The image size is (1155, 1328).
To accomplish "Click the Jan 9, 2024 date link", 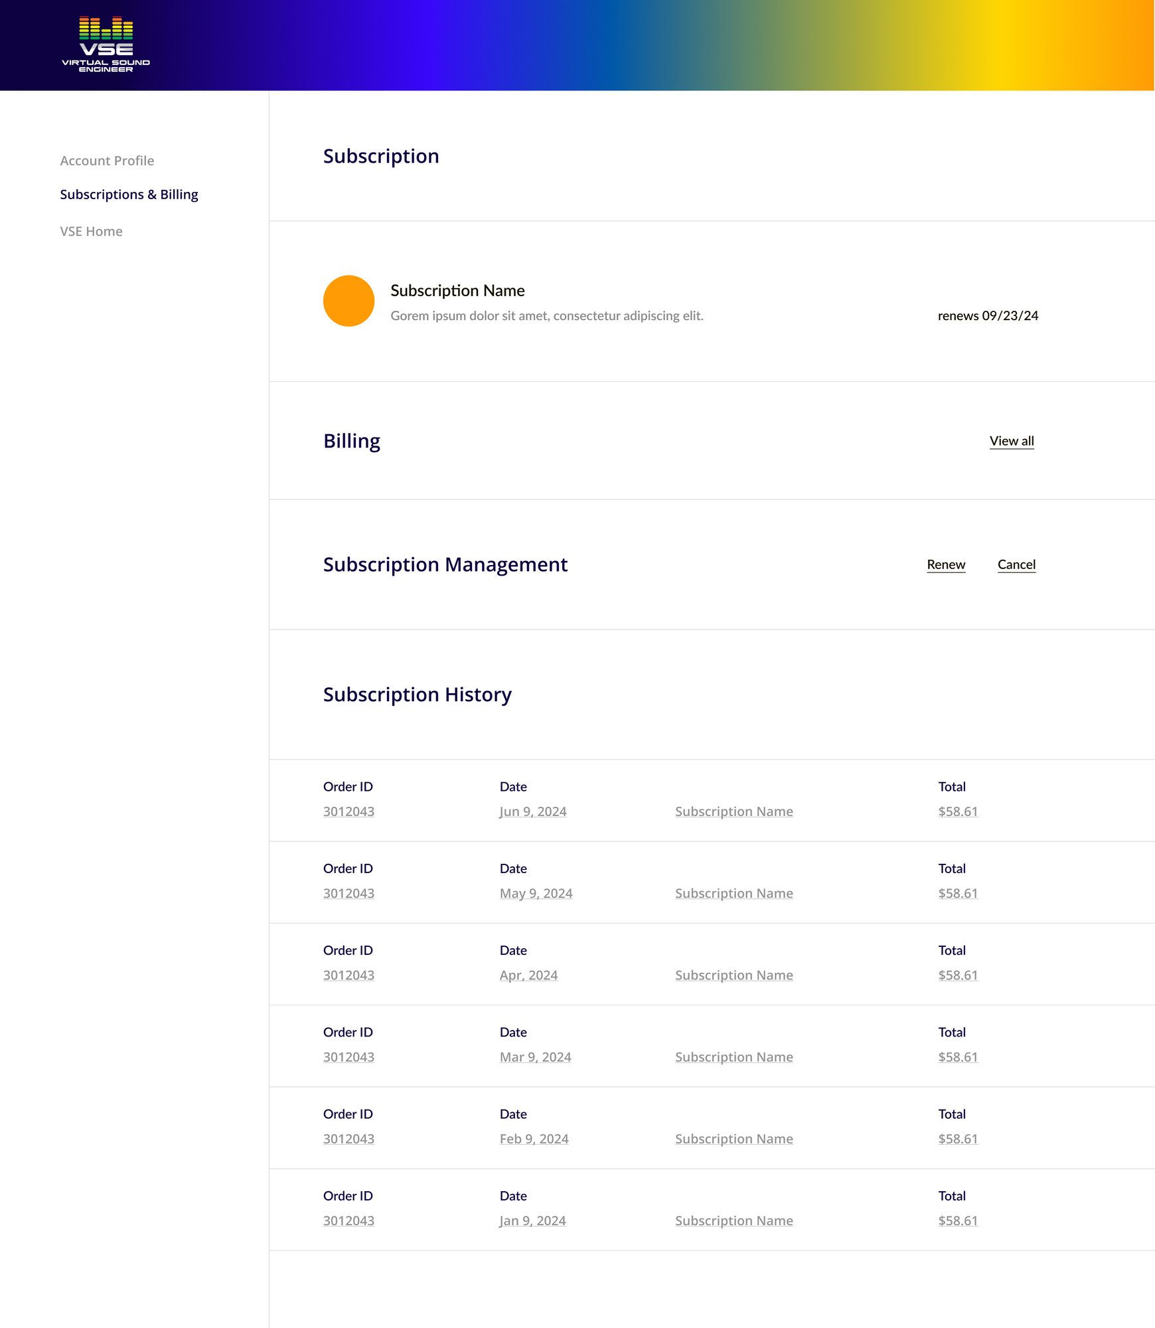I will coord(532,1220).
